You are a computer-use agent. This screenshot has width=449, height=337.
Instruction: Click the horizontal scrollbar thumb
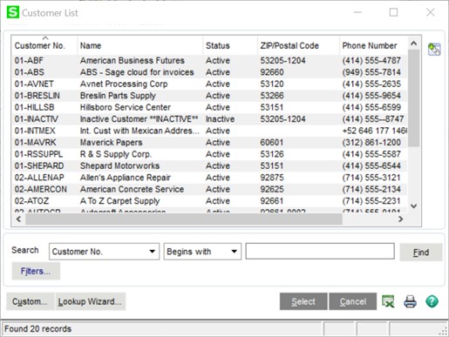pos(184,219)
